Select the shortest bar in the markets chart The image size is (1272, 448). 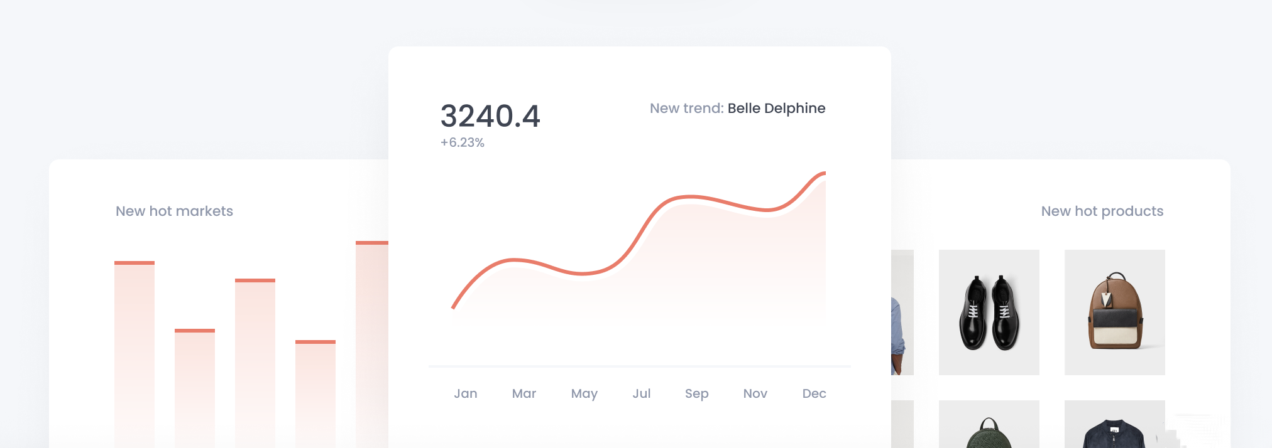pyautogui.click(x=315, y=392)
